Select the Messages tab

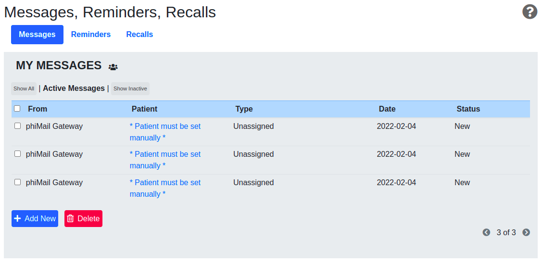(37, 35)
